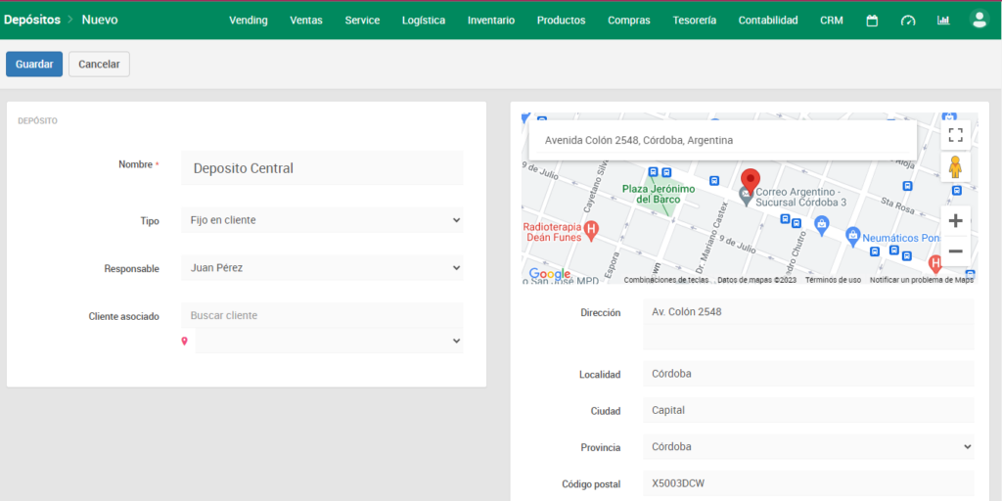This screenshot has height=501, width=1002.
Task: Open the Compras menu
Action: [629, 21]
